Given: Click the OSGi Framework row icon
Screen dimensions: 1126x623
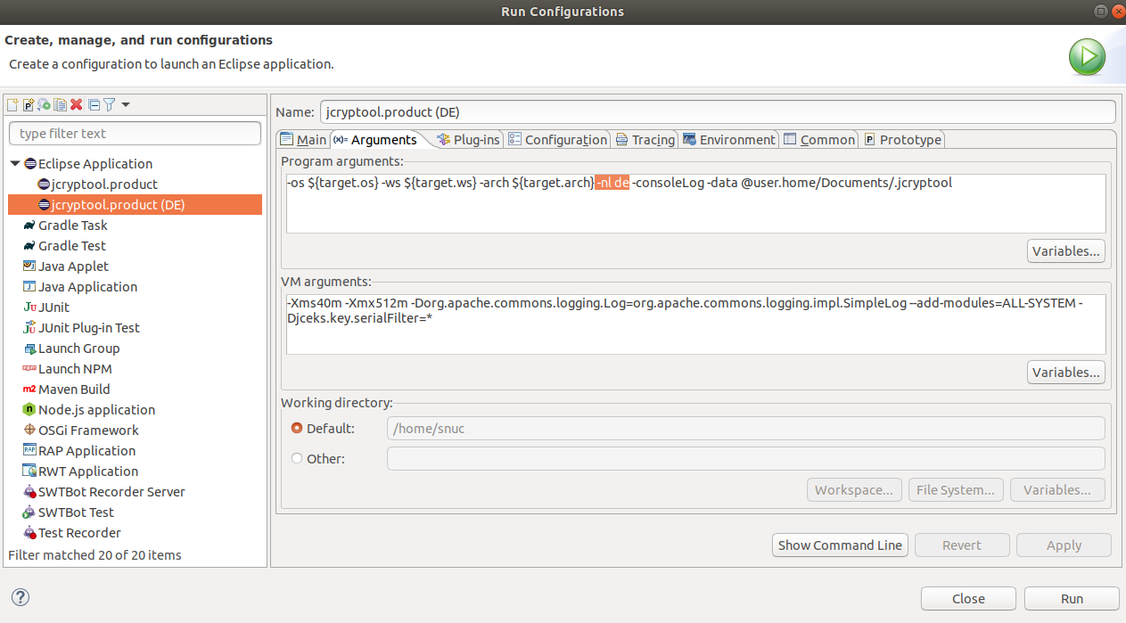Looking at the screenshot, I should [29, 430].
